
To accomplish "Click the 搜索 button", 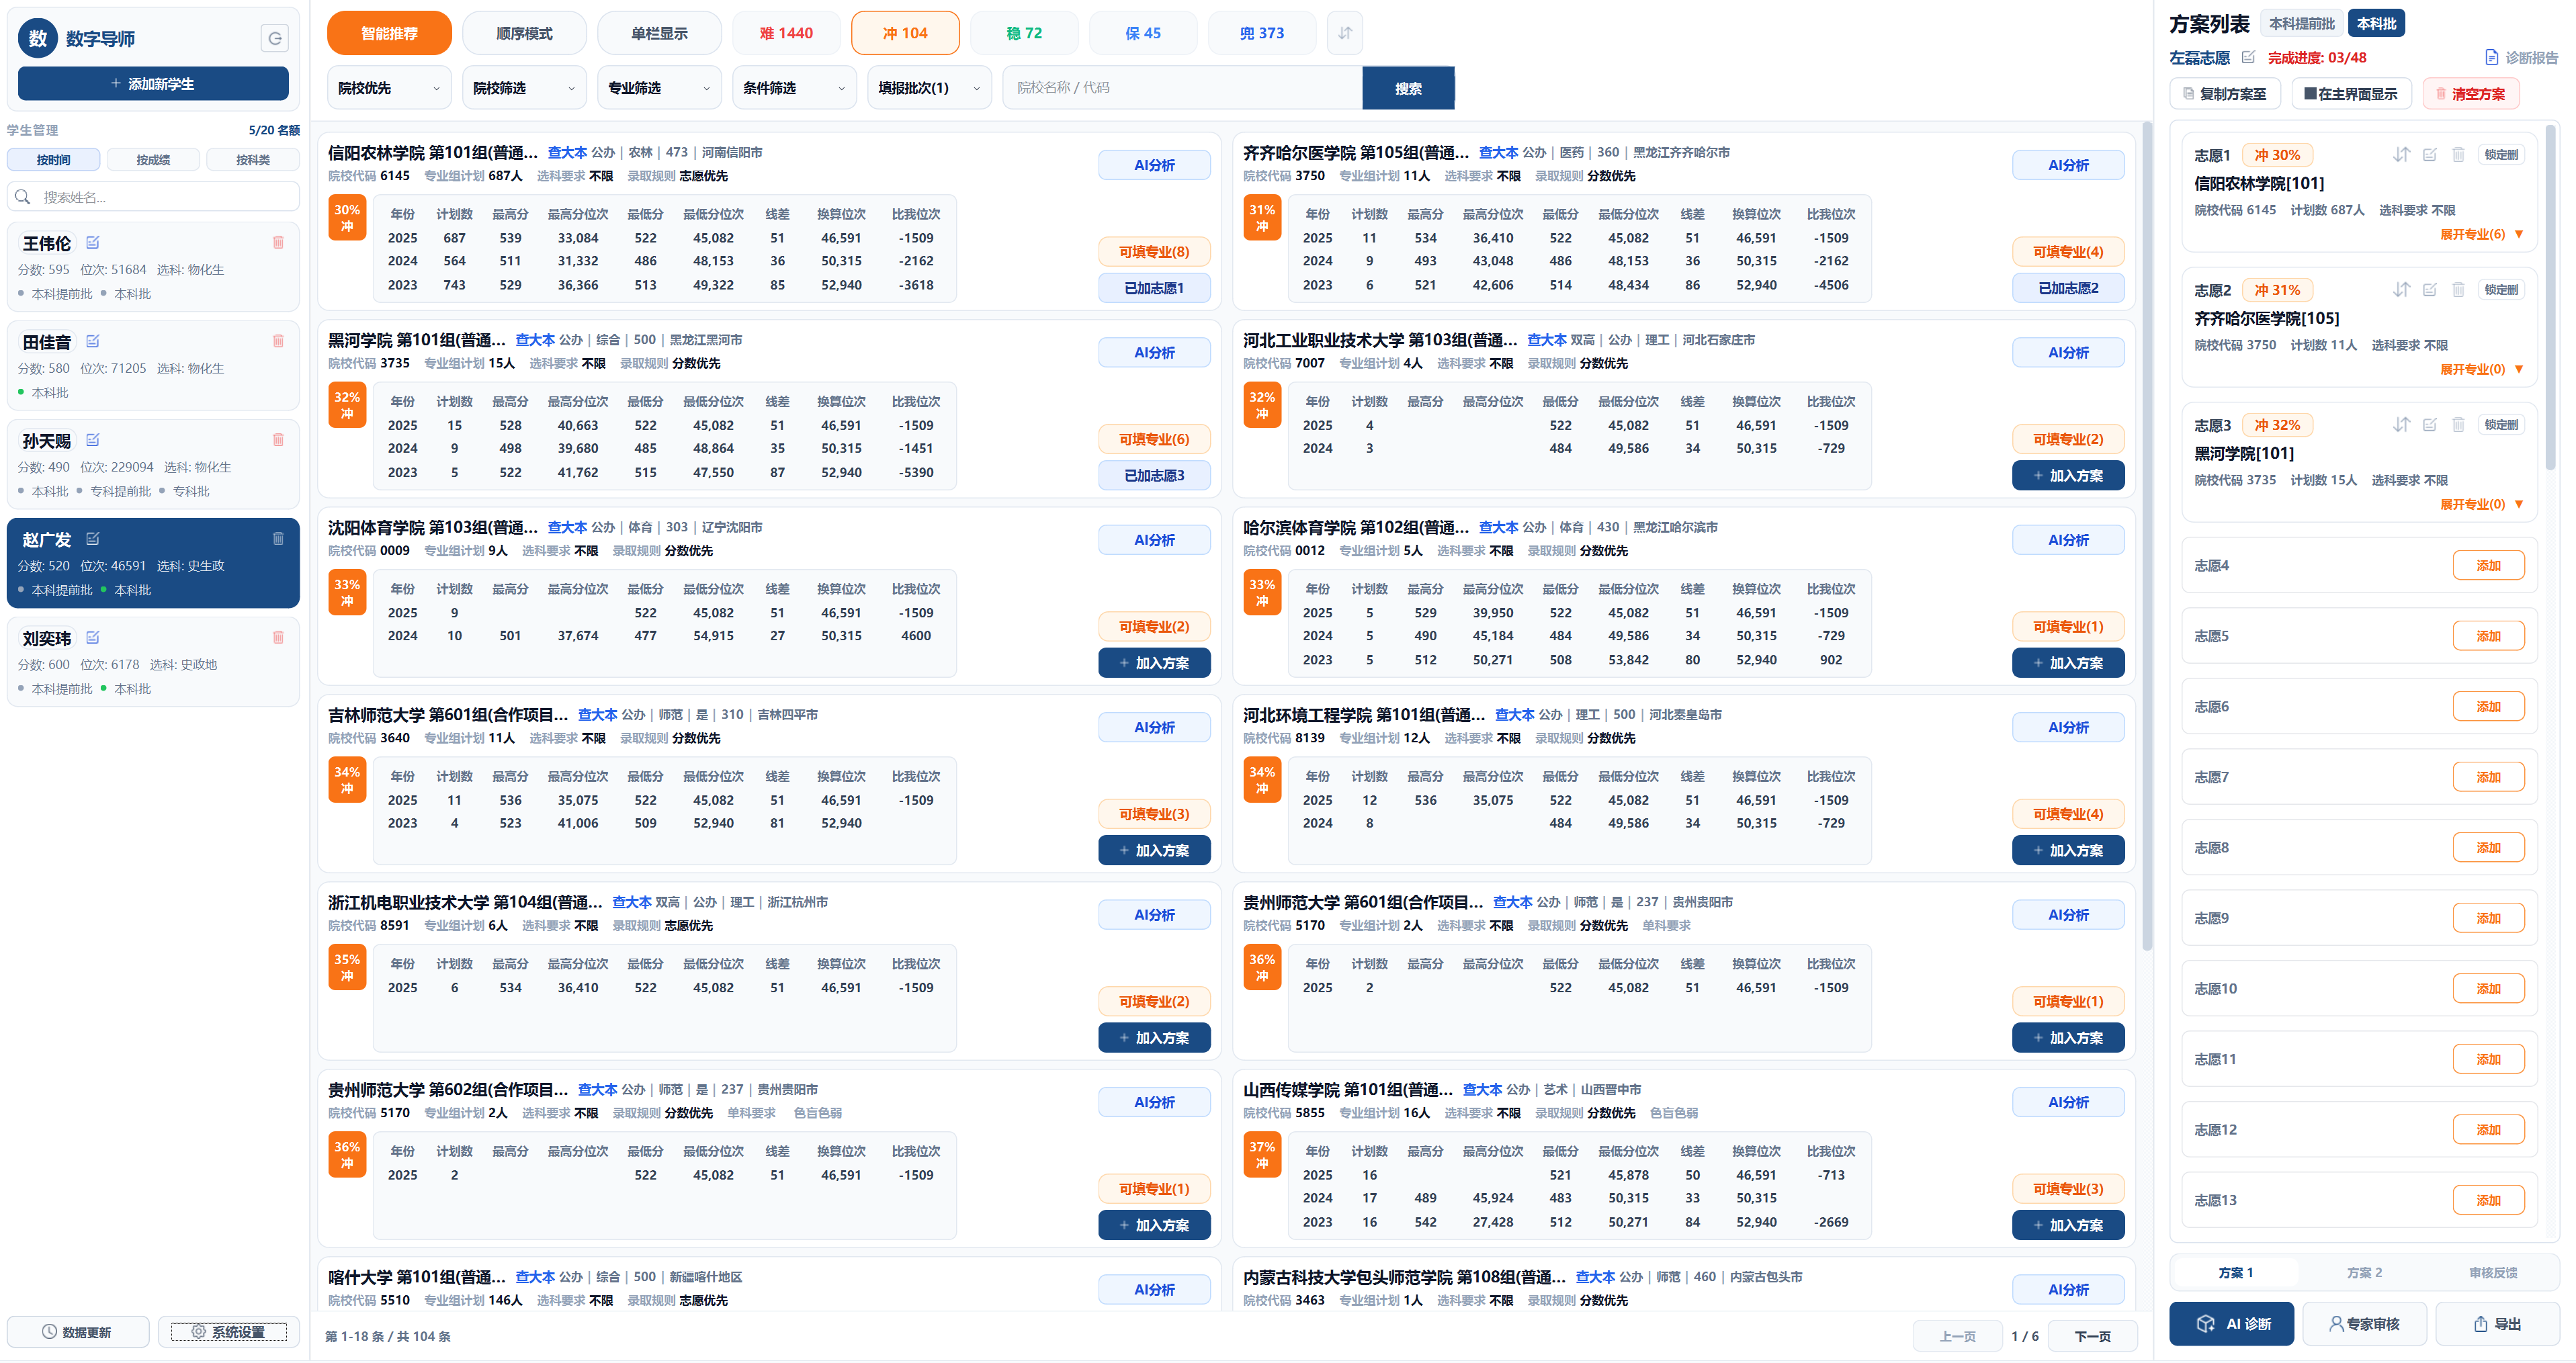I will tap(1408, 88).
